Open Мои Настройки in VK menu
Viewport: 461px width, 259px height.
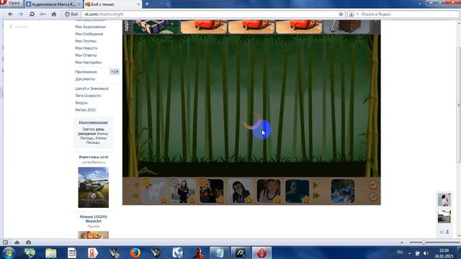coord(88,63)
